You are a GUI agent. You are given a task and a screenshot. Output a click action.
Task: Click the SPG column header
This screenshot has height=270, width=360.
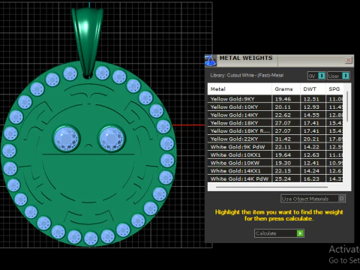334,89
